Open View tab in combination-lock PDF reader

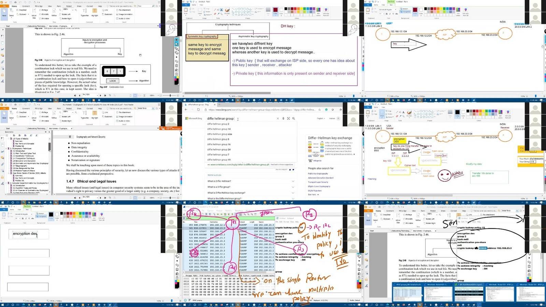pos(50,6)
